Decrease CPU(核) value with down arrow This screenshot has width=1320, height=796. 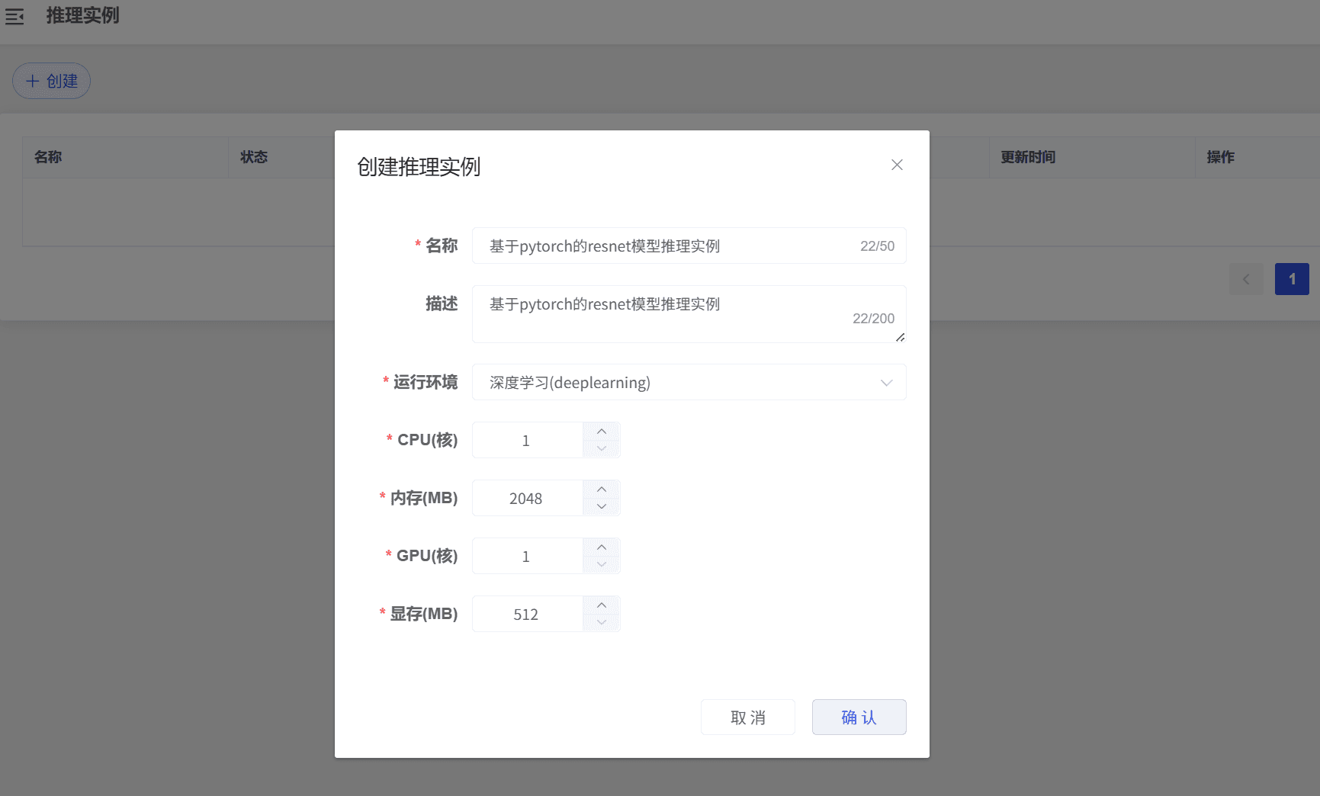pyautogui.click(x=602, y=449)
